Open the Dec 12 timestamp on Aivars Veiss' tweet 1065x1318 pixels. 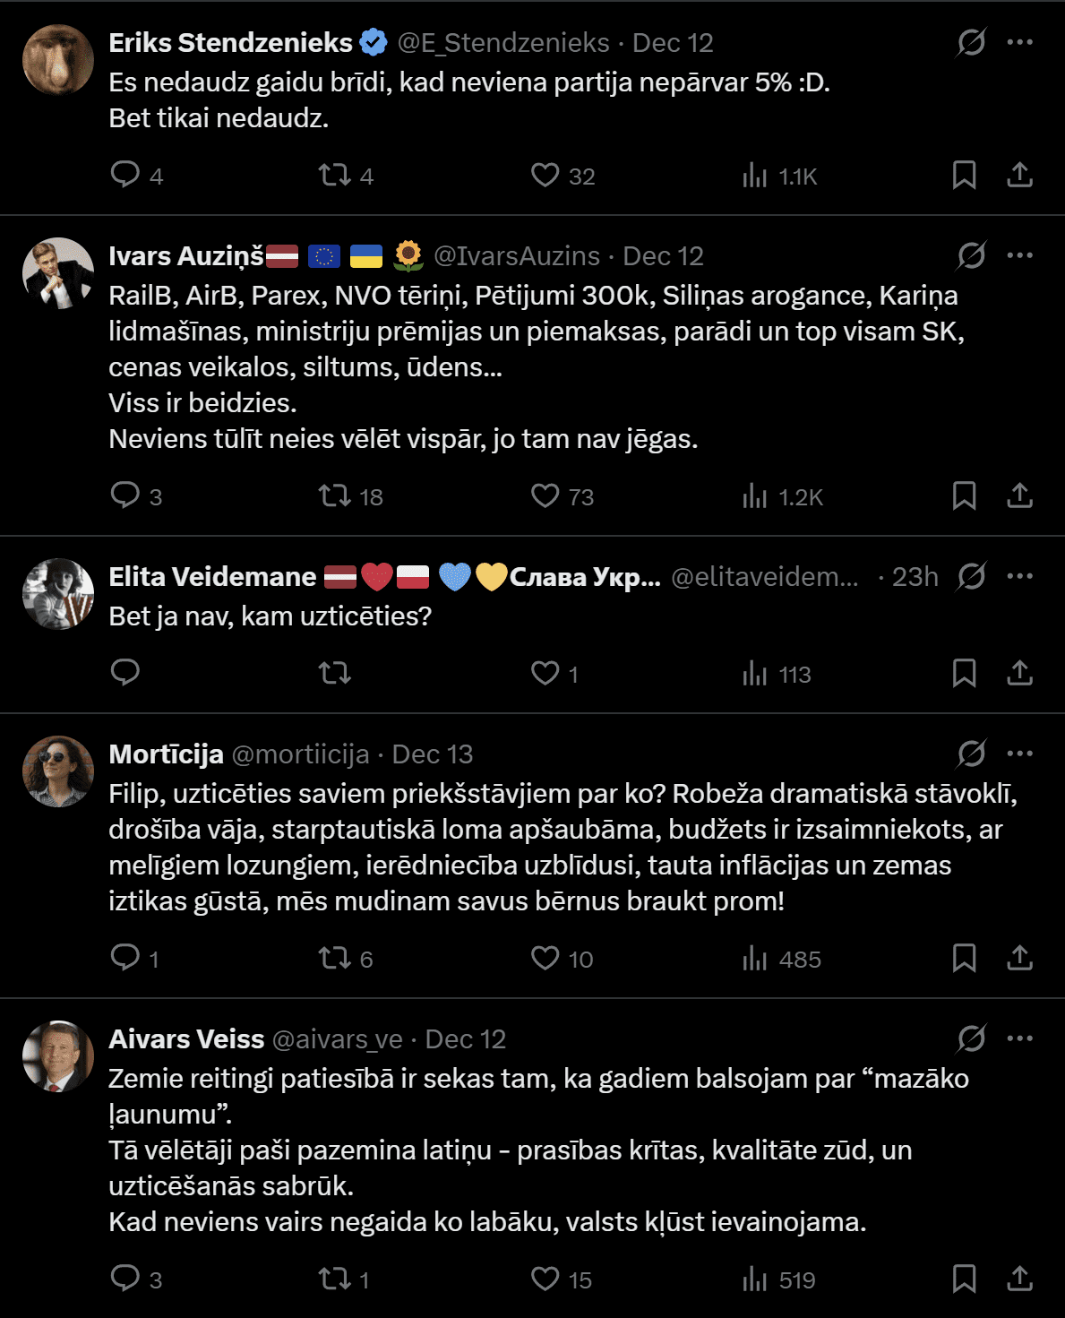tap(465, 1039)
